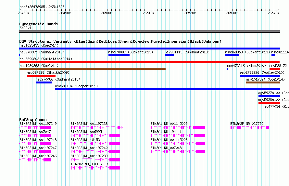
Task: Click the dgv5928n100 red loss bar
Action: tap(269, 103)
